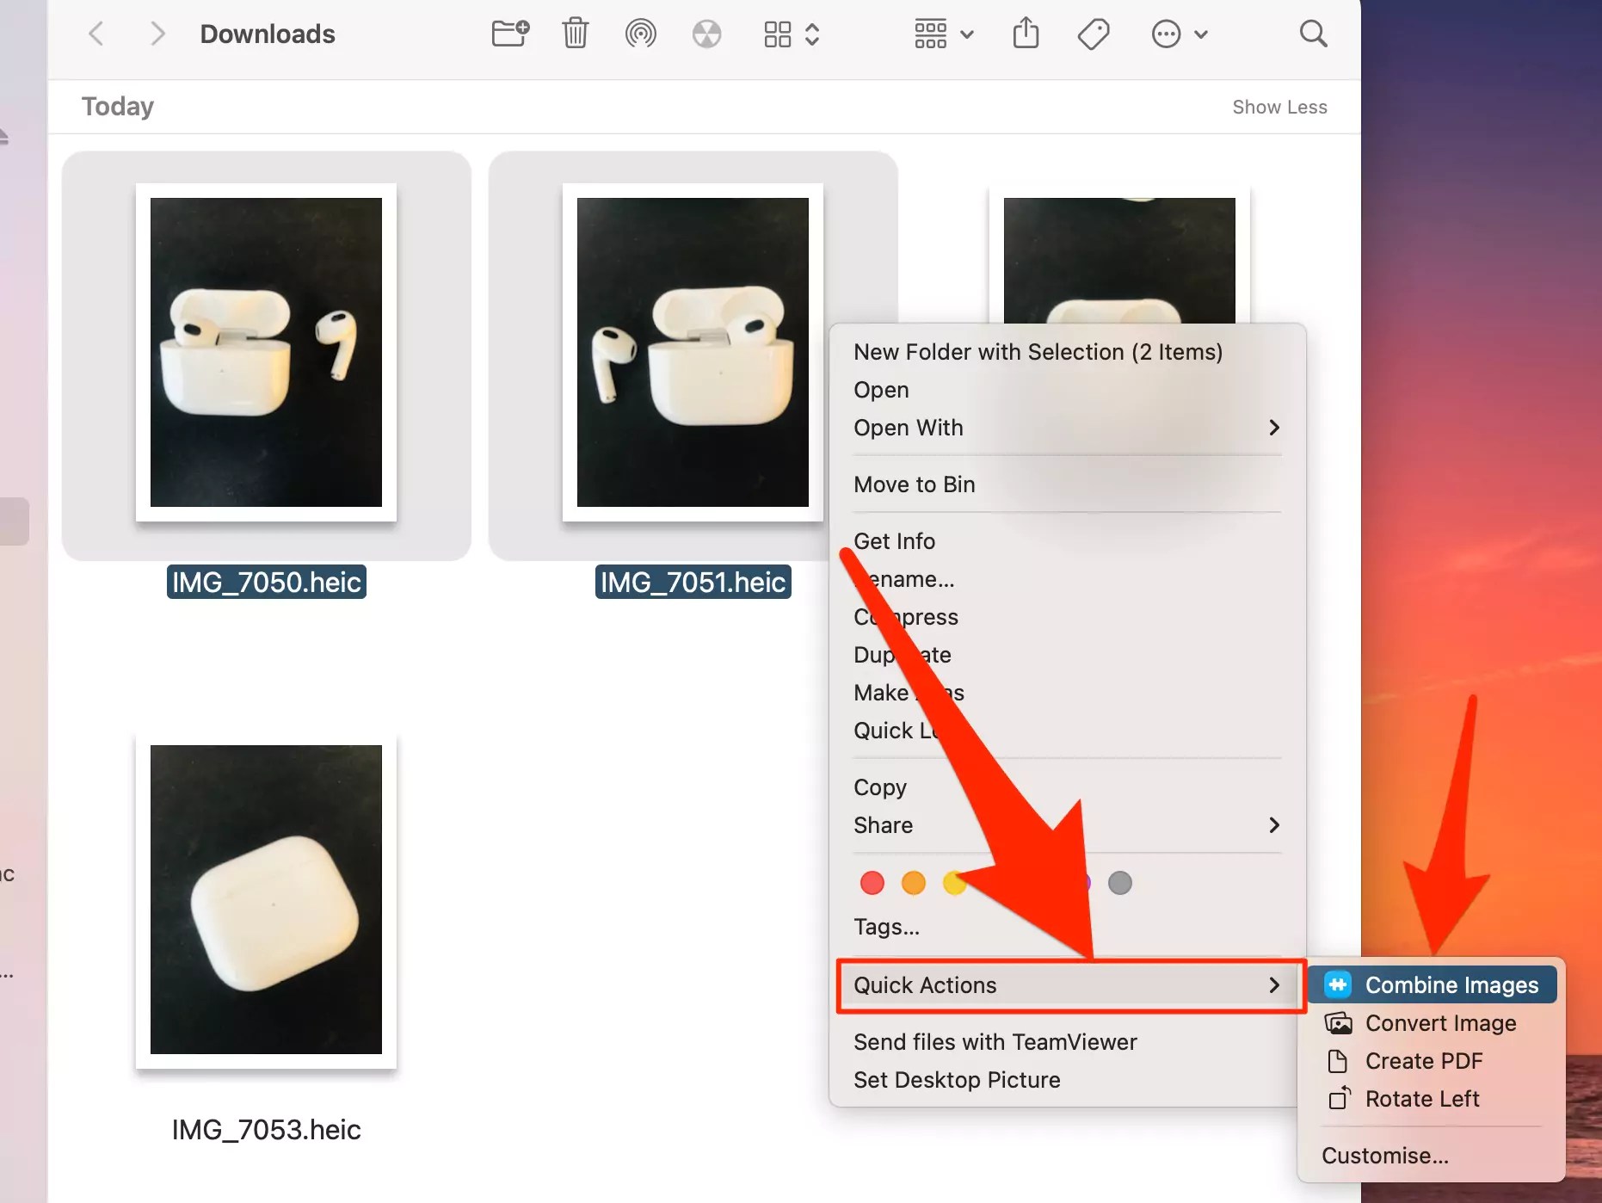
Task: Open Finder search with the magnifier icon
Action: point(1313,34)
